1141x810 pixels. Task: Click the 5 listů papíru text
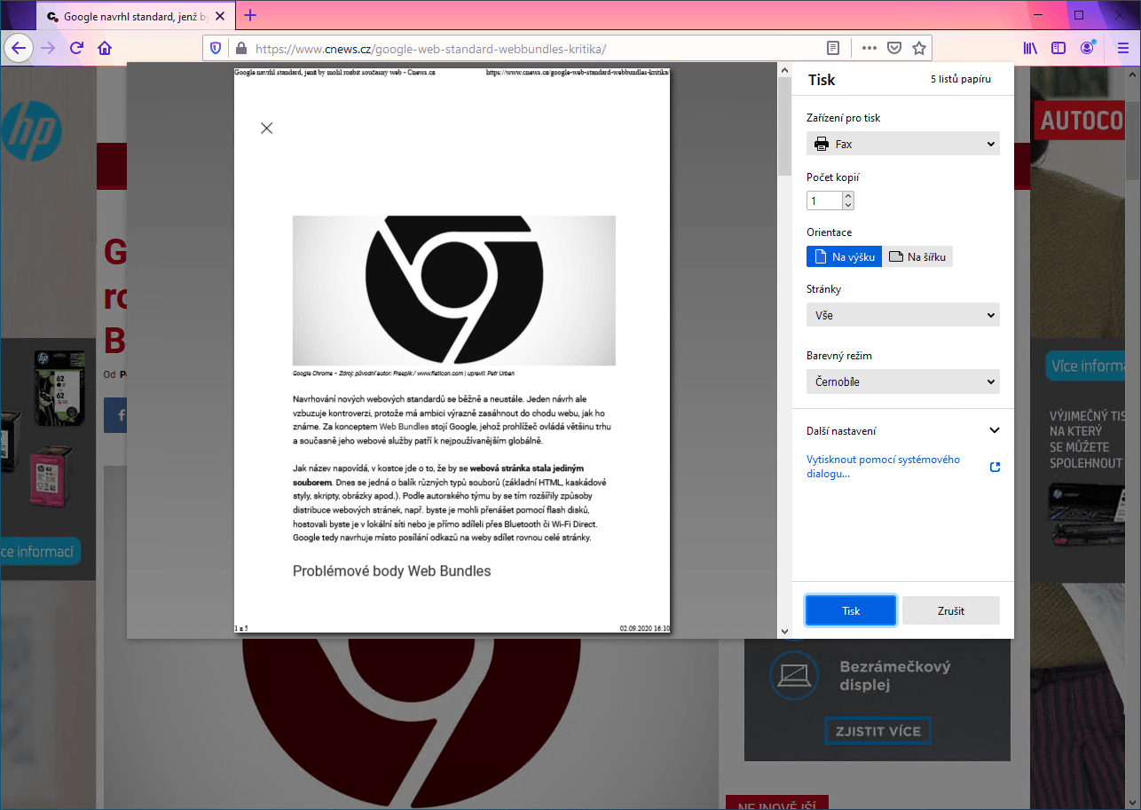(960, 79)
